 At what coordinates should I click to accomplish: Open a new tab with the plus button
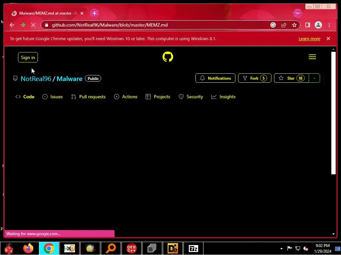click(94, 13)
